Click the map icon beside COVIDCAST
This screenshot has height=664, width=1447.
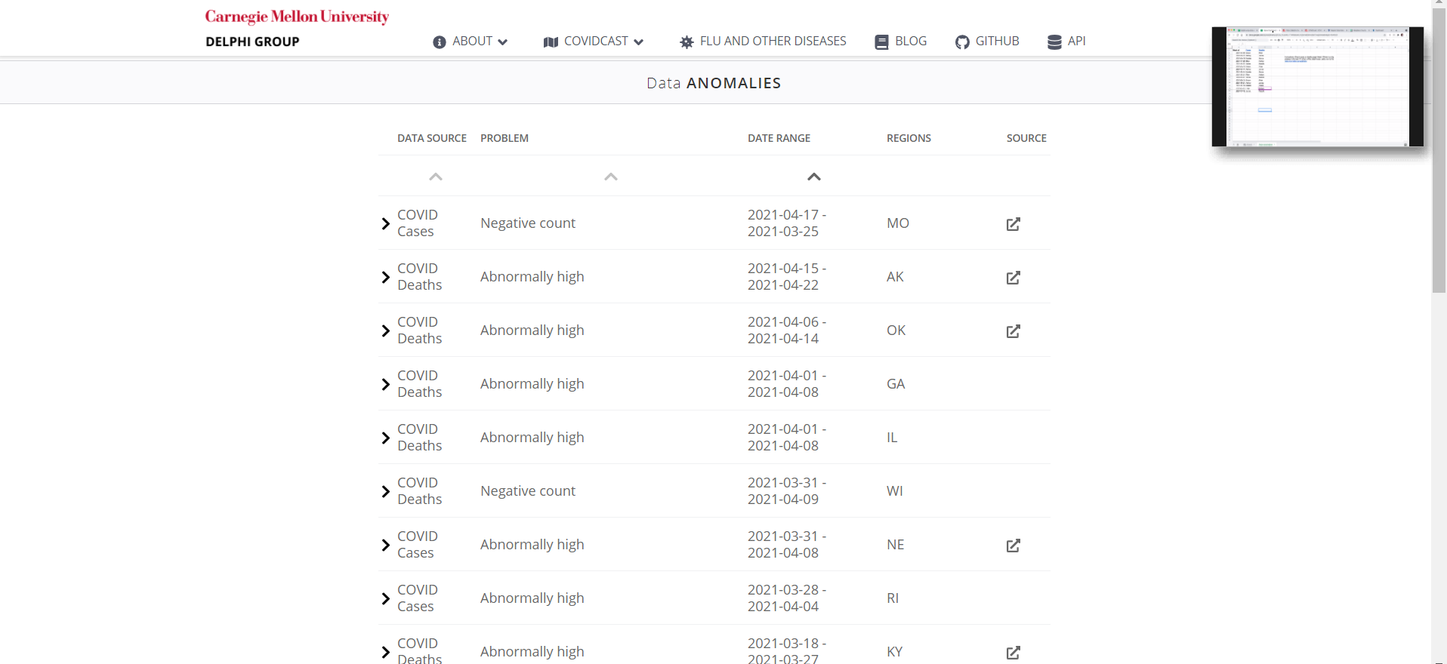click(551, 41)
